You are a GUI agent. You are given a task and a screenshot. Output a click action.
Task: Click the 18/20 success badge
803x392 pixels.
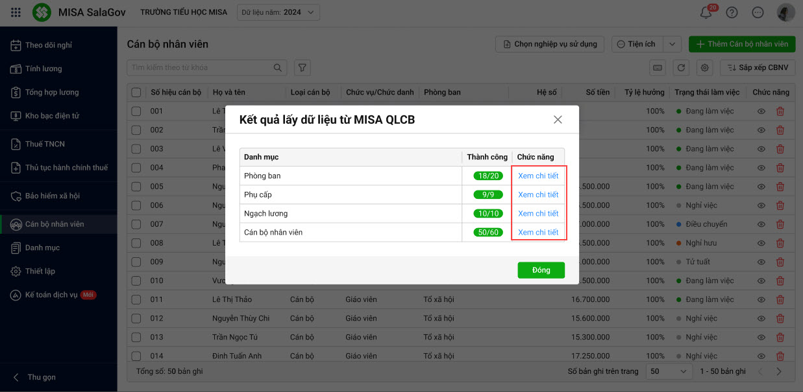tap(488, 176)
